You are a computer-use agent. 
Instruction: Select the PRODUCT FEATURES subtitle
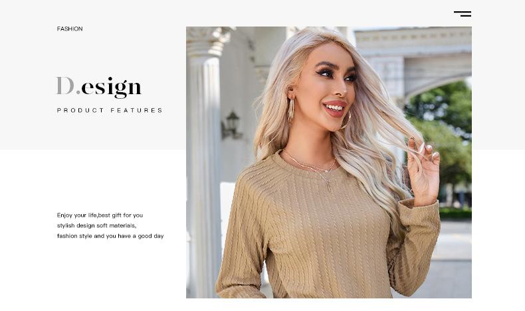coord(110,110)
